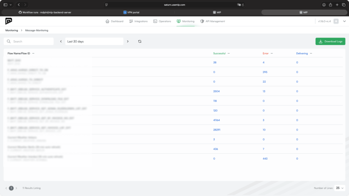Click the saturn.usemip.com address bar
349x196 pixels.
[174, 5]
